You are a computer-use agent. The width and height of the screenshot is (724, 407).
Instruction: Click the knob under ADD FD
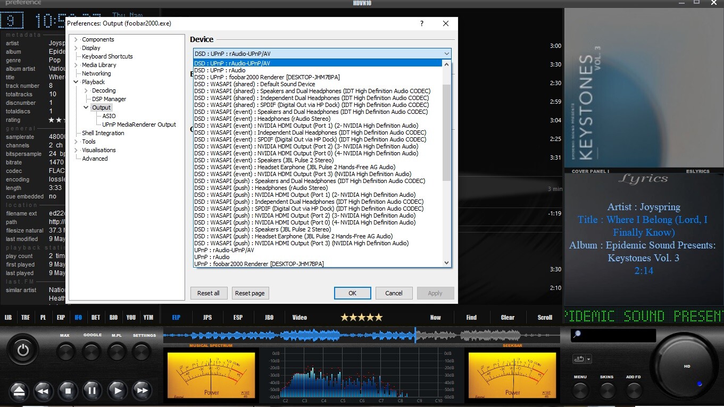(634, 391)
